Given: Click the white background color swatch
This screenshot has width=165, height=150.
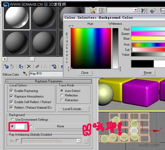Looking at the screenshot, I should [20, 126].
